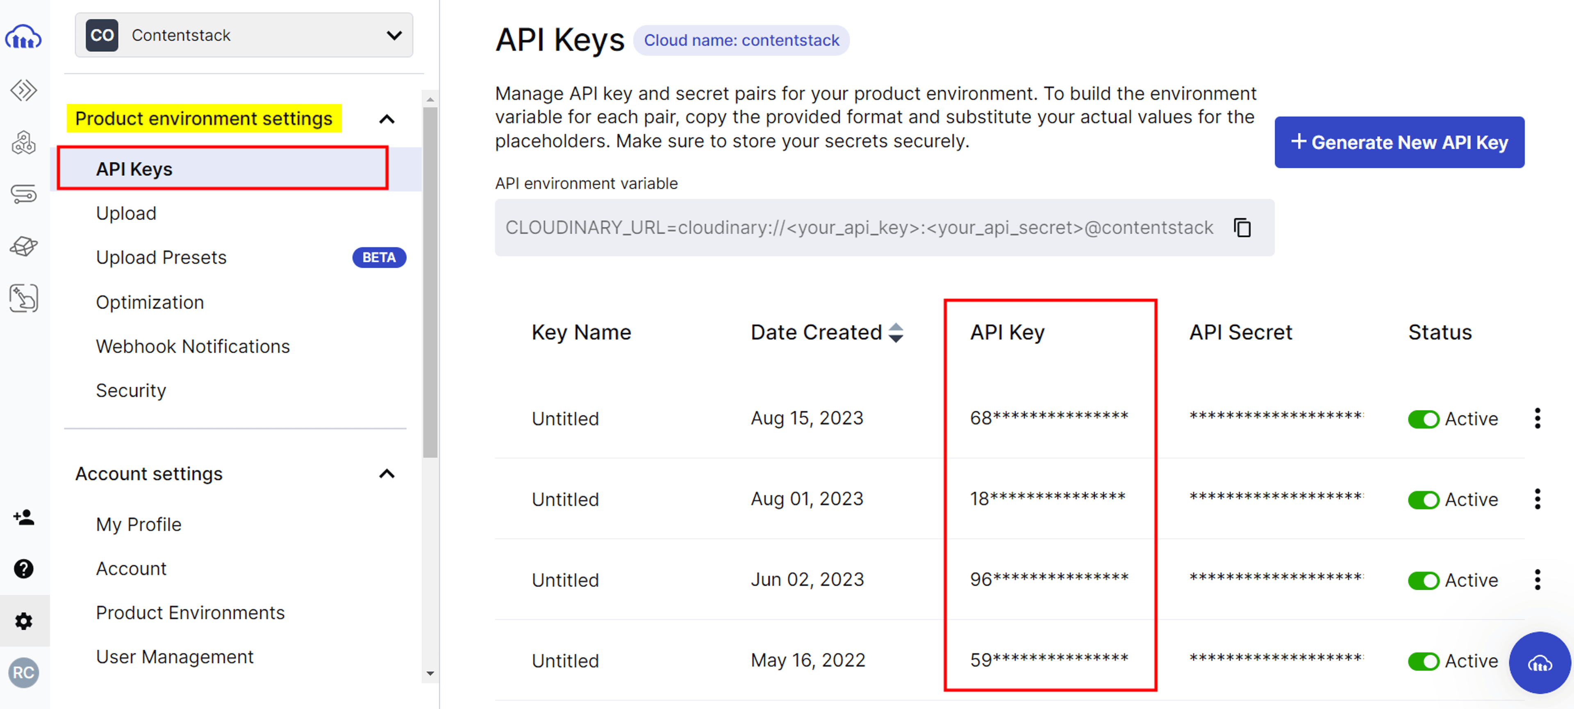Click Untitled key name in Aug 15 row

click(x=565, y=418)
